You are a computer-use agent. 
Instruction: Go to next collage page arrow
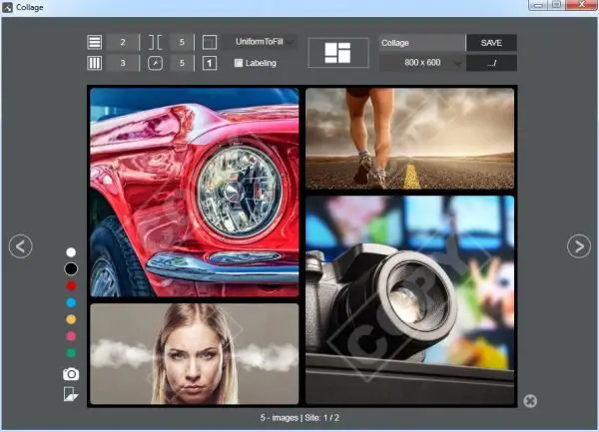(579, 246)
